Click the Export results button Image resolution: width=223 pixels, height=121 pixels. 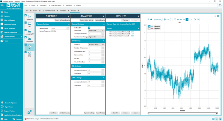click(x=135, y=113)
